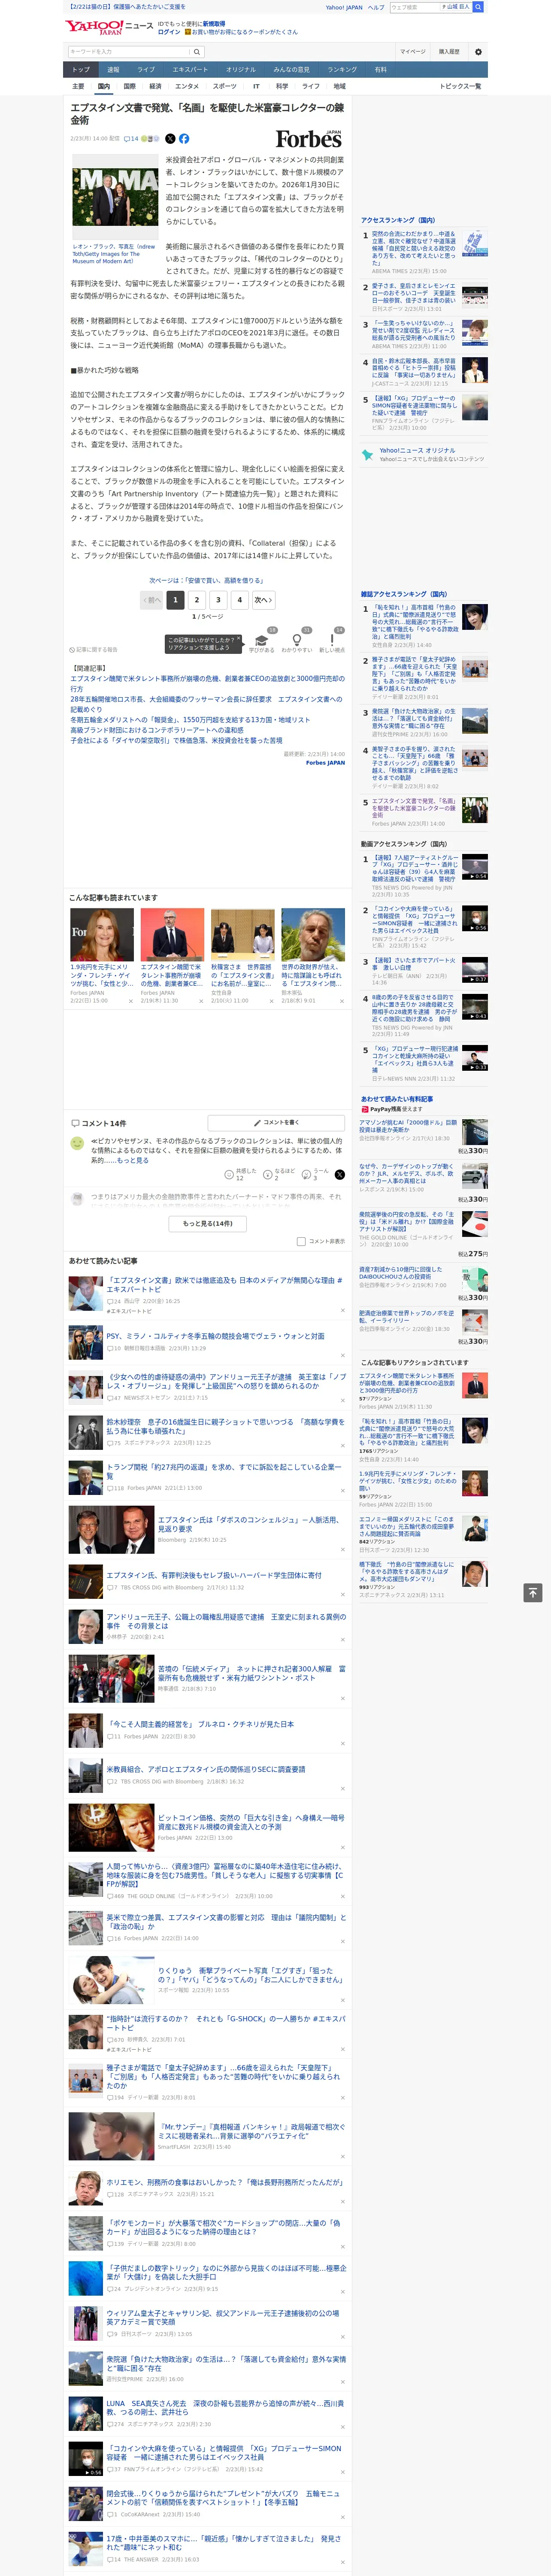The image size is (551, 2576).
Task: React with 'わかりやすい' lightbulb icon
Action: point(297,640)
